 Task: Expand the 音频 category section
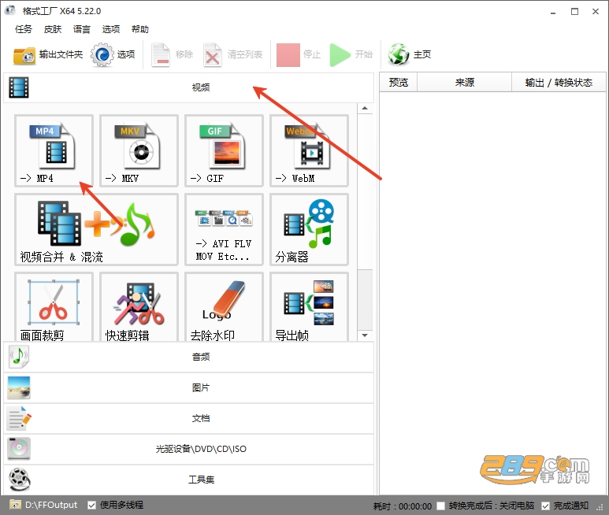189,357
